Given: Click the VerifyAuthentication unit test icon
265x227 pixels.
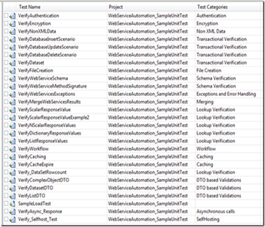Looking at the screenshot, I should click(12, 16).
